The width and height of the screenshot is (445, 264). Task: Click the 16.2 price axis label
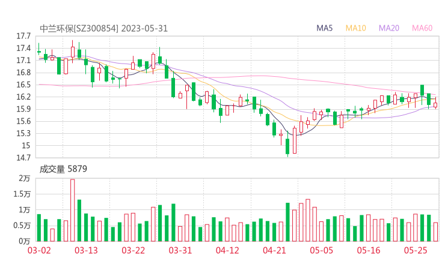click(23, 97)
